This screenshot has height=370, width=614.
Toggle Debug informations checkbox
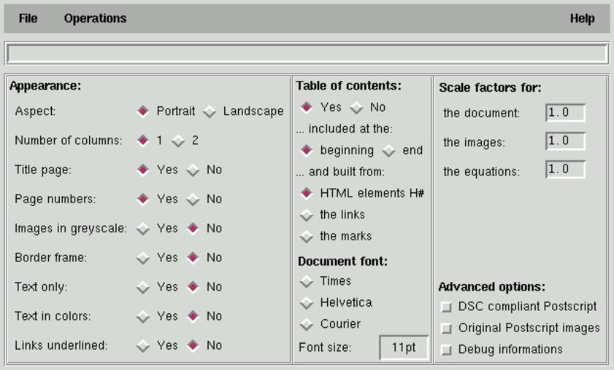447,350
